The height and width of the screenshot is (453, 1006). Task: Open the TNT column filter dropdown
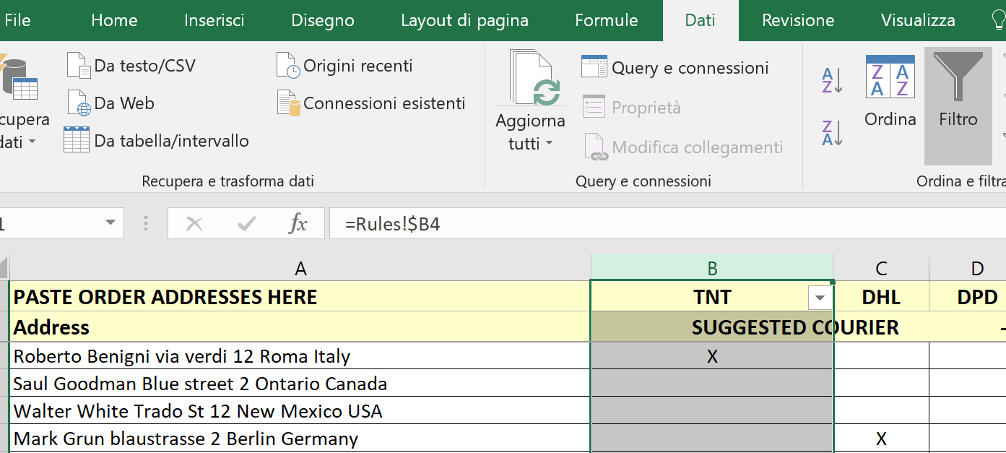coord(819,298)
